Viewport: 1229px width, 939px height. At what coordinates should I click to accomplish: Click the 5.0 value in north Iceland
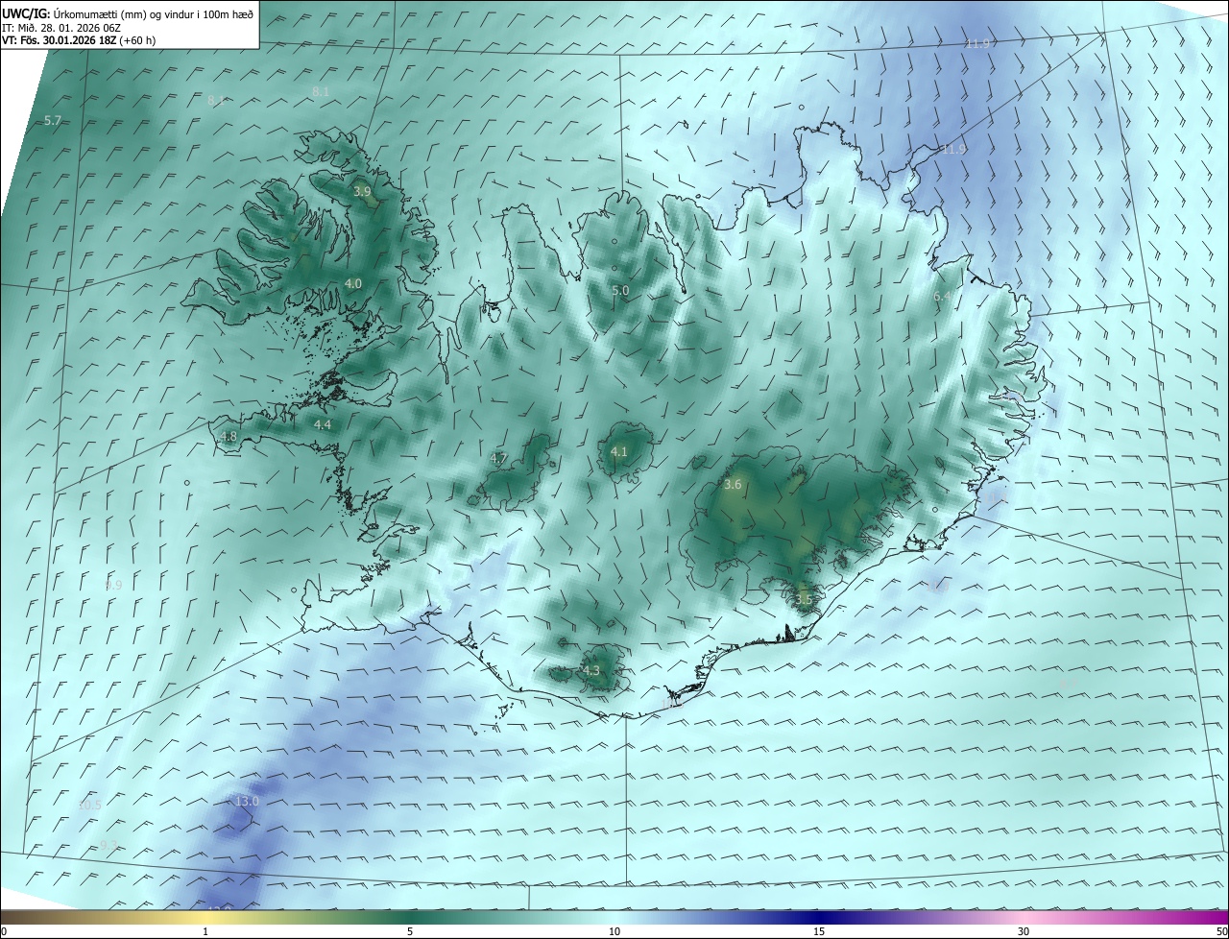[620, 290]
